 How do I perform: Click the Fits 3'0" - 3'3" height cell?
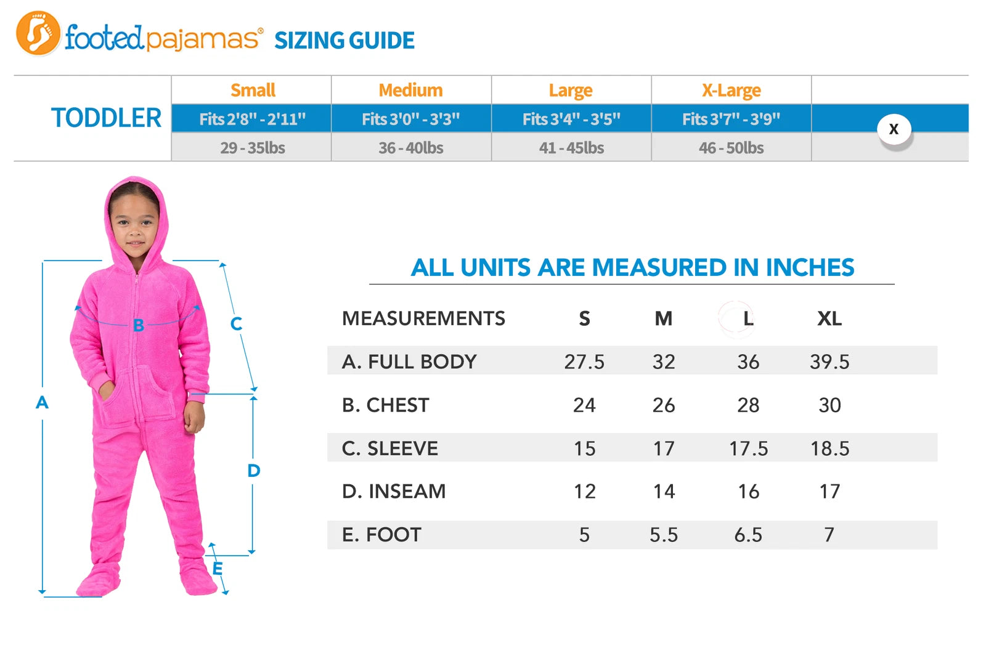411,119
